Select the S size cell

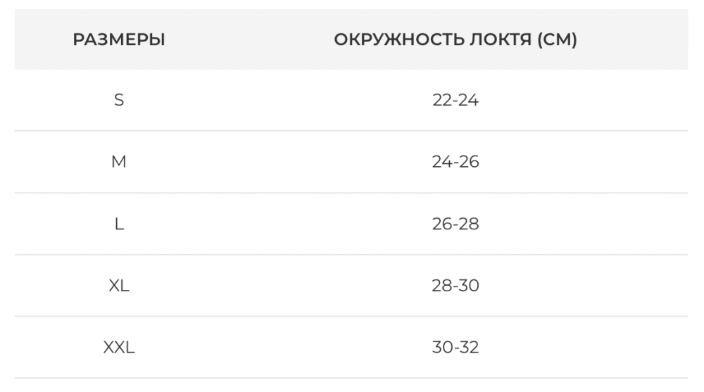(119, 101)
